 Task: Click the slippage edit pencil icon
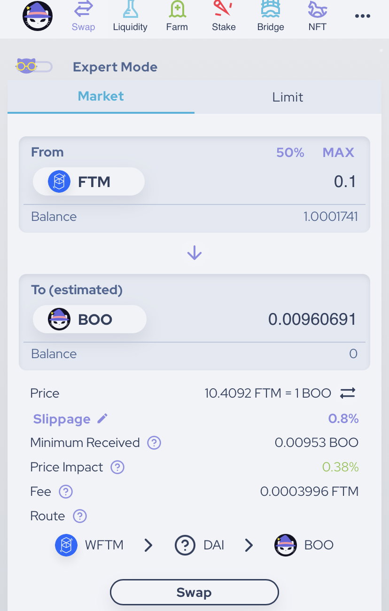point(102,418)
